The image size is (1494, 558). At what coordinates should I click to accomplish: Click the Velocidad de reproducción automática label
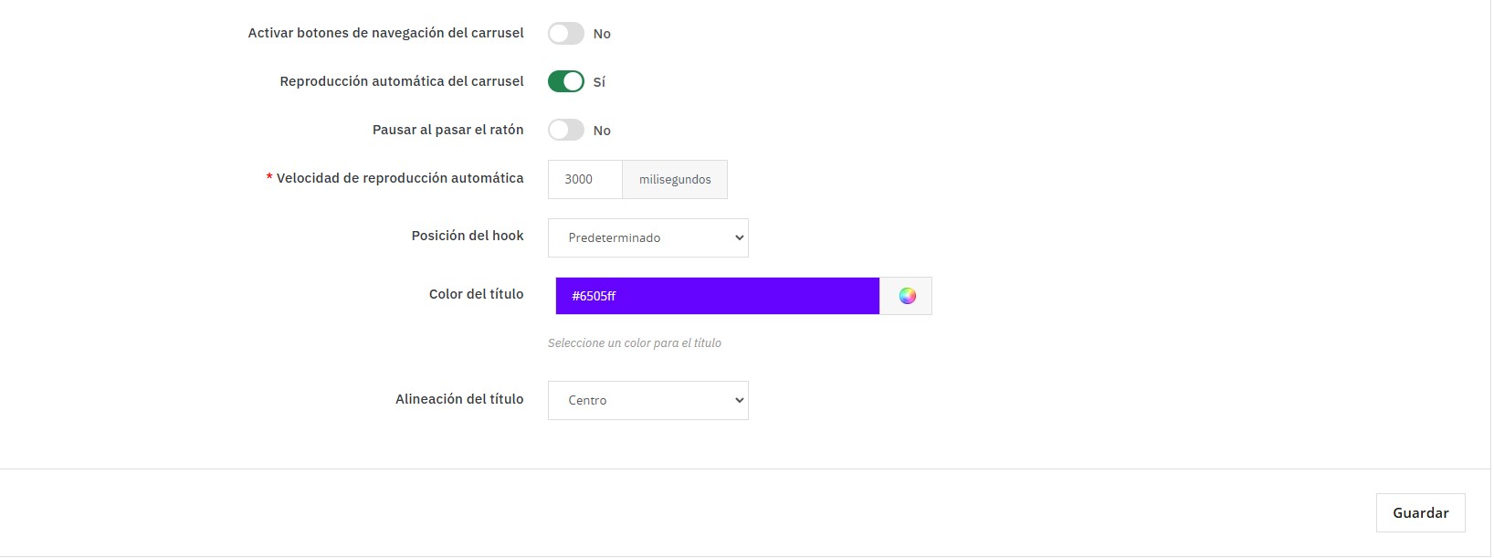(x=400, y=178)
